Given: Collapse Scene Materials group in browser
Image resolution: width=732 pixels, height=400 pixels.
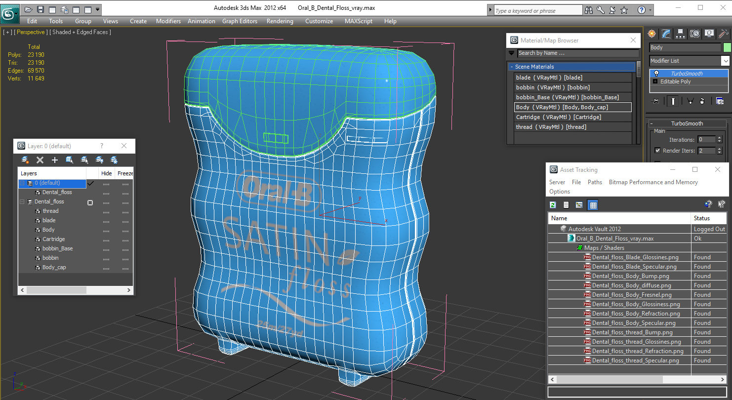Looking at the screenshot, I should pos(512,67).
